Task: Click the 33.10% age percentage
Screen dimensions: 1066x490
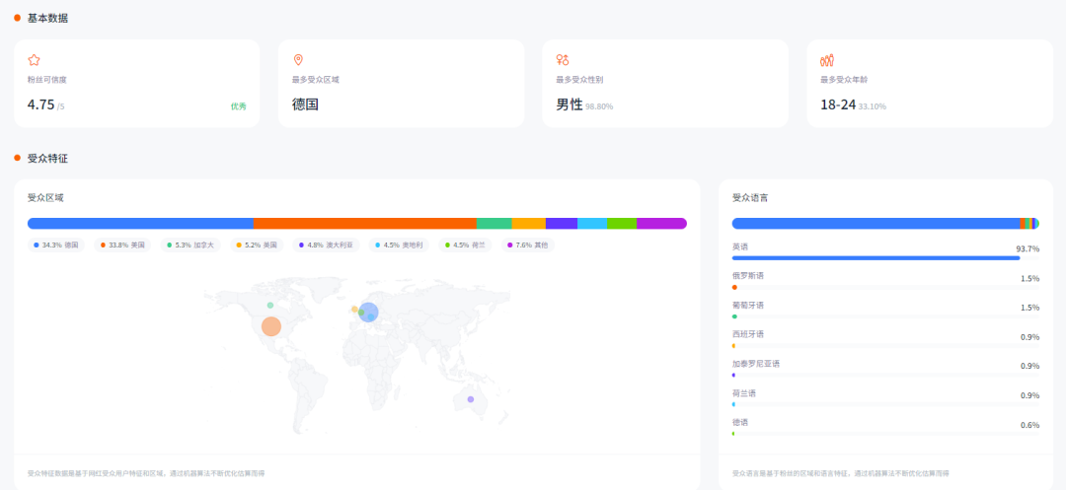Action: pos(873,106)
